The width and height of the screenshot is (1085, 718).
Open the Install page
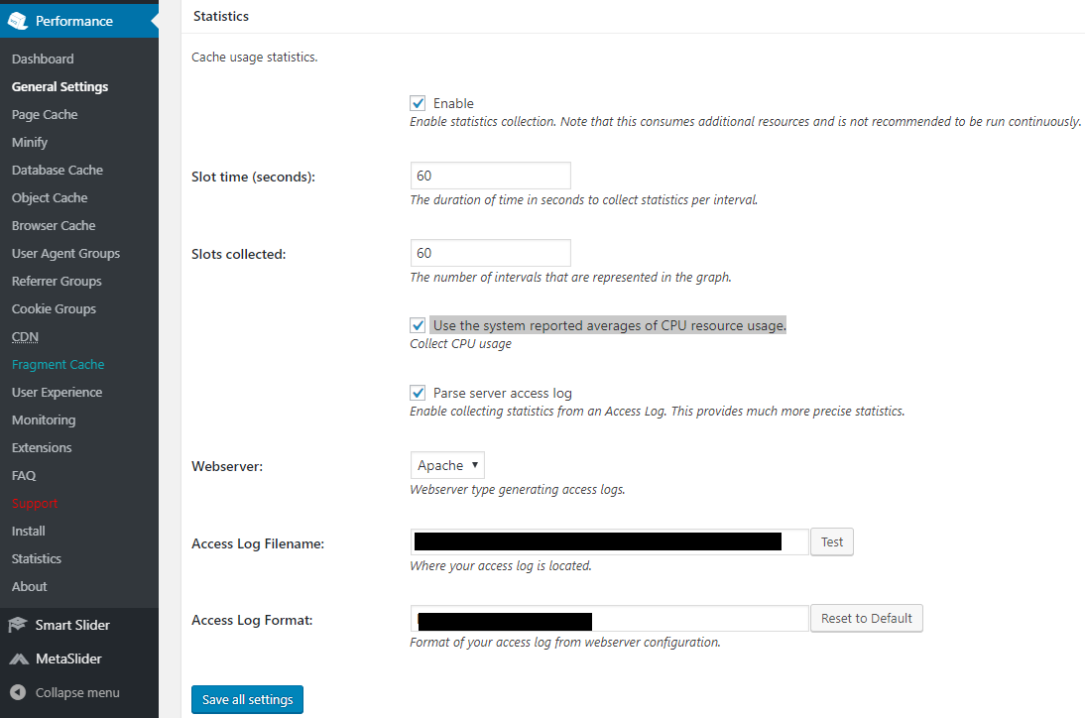(x=29, y=531)
